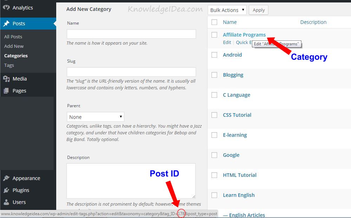
Task: Click the Appearance paintbrush icon
Action: pos(6,178)
